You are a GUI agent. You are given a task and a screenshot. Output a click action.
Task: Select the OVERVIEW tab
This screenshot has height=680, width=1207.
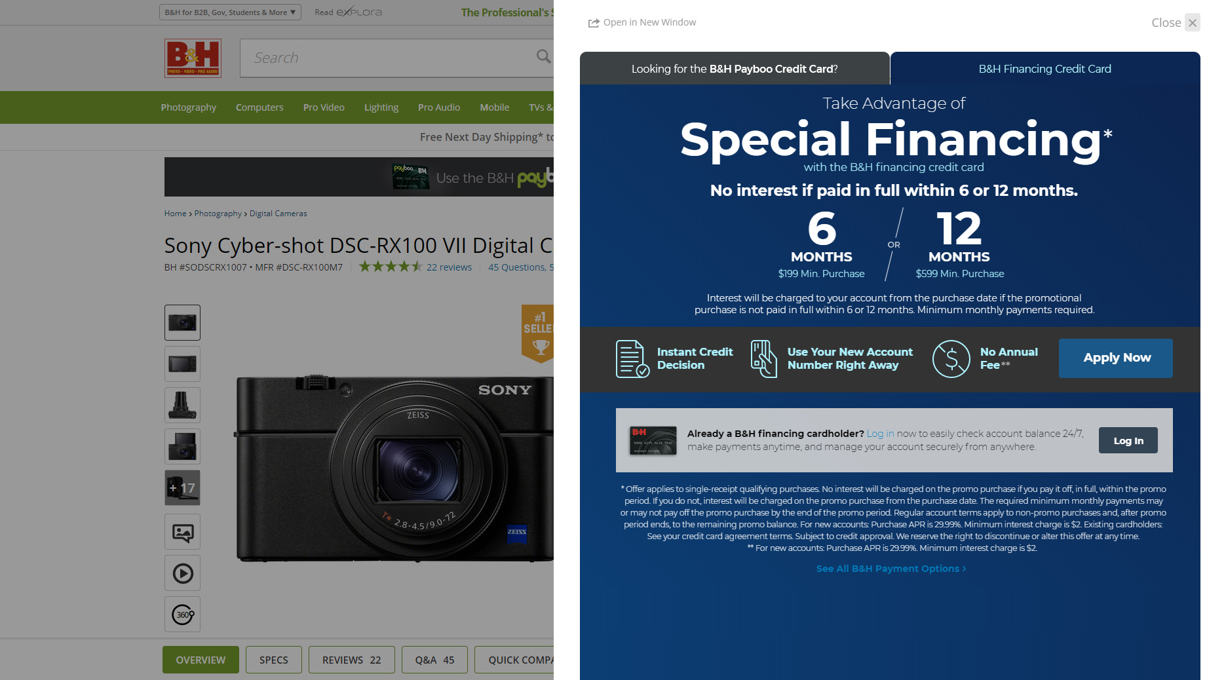coord(201,660)
